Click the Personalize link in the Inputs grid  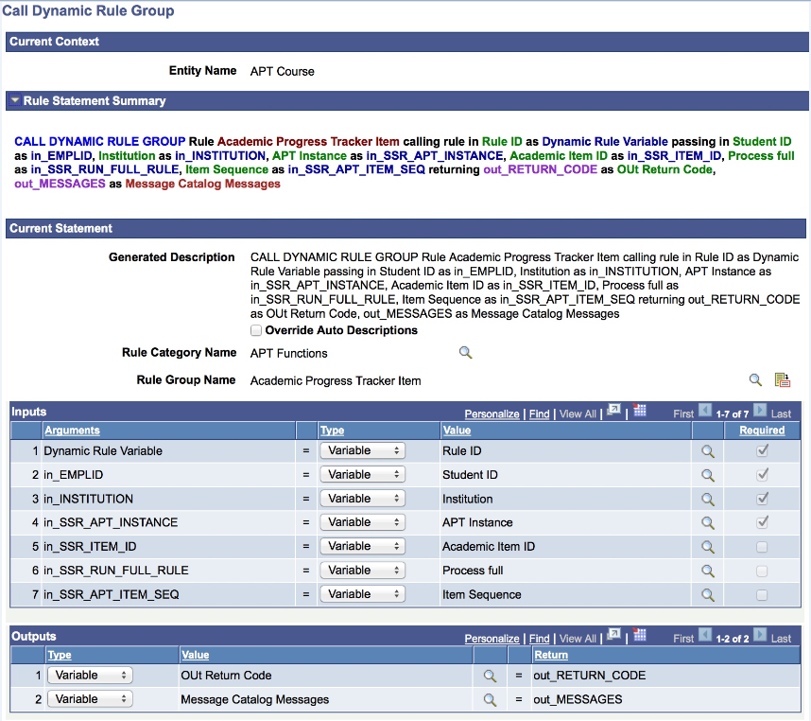coord(492,413)
